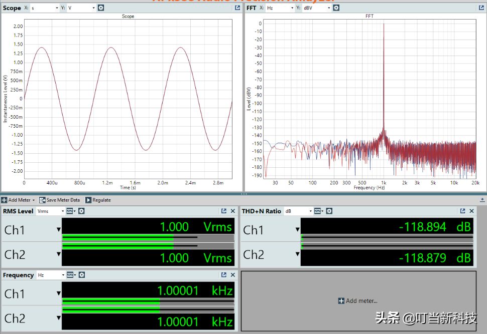Click Save Meter Data
Viewport: 487px width, 334px height.
(59, 200)
